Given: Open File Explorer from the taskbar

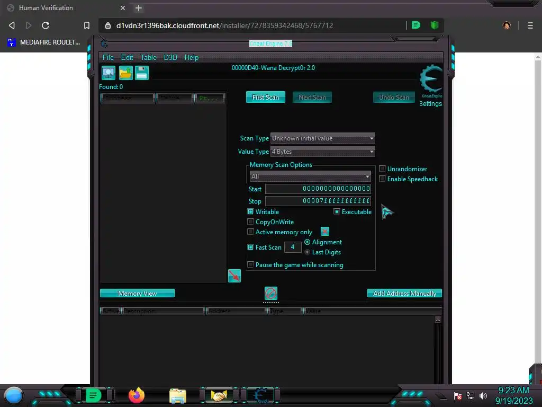Looking at the screenshot, I should [x=178, y=396].
